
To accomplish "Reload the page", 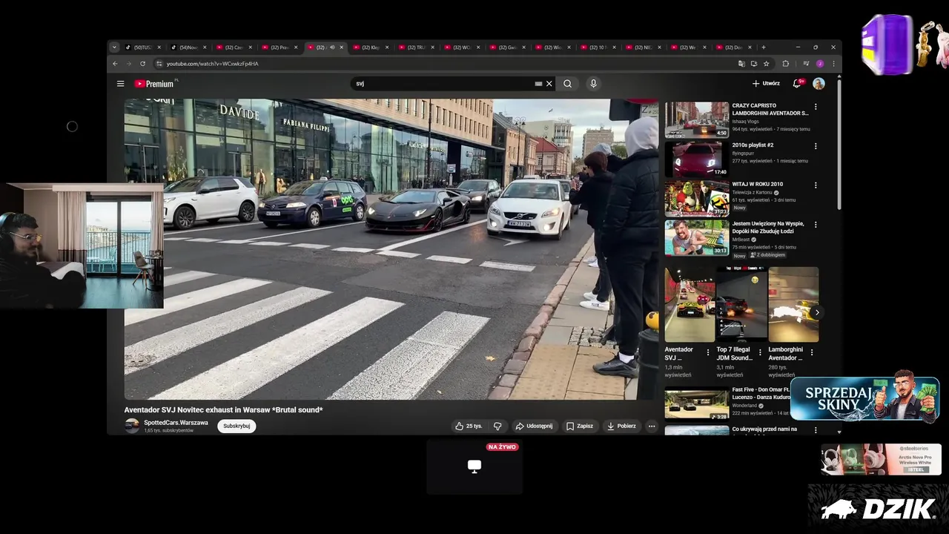I will point(143,64).
